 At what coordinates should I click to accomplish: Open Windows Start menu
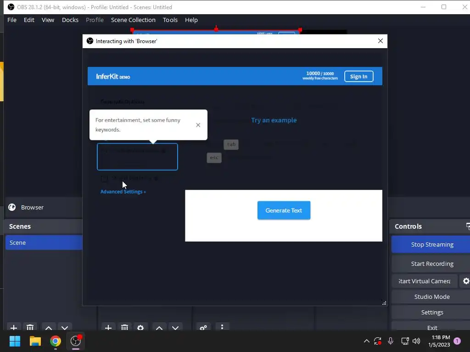coord(15,341)
